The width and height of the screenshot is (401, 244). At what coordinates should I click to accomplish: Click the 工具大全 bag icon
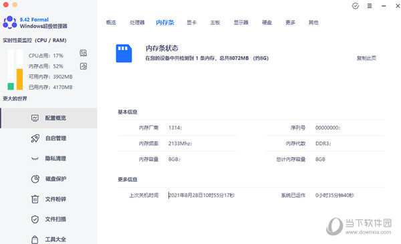[x=35, y=239]
